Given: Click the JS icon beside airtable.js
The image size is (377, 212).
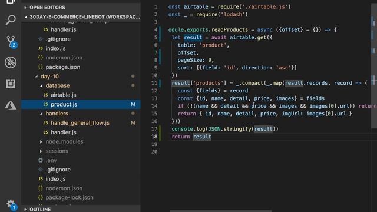Looking at the screenshot, I should tap(46, 95).
